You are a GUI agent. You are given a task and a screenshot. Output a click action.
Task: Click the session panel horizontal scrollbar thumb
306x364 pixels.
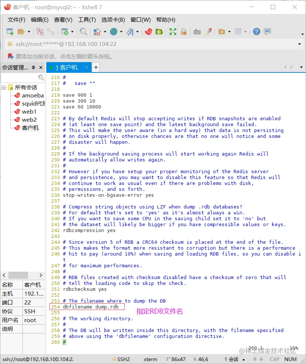click(18, 275)
